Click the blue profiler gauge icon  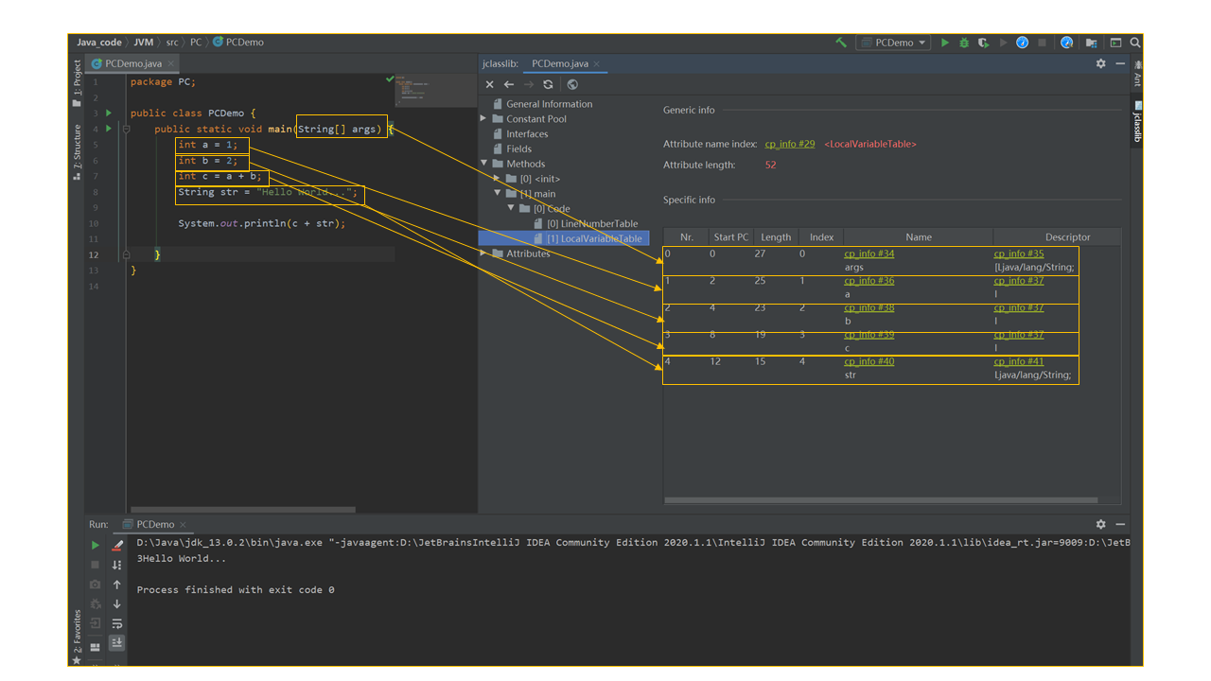[x=1023, y=43]
